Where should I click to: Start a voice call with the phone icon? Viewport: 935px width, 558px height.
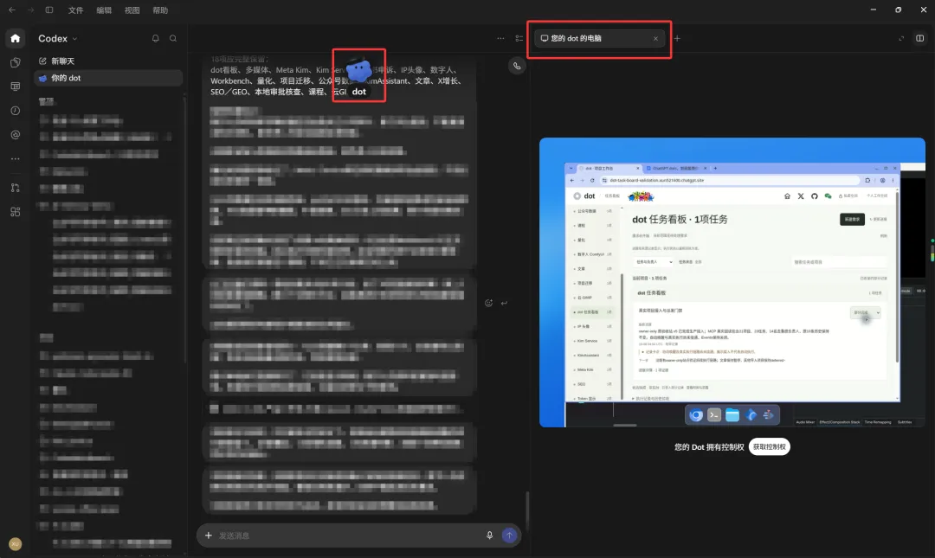click(517, 66)
